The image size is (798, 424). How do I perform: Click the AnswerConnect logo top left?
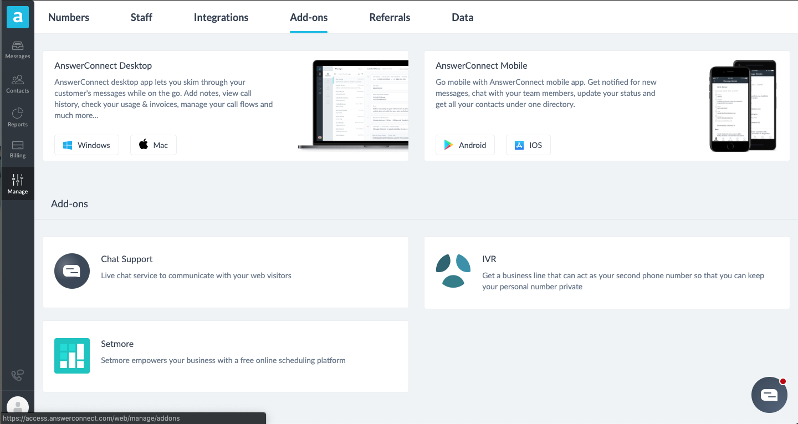(17, 17)
